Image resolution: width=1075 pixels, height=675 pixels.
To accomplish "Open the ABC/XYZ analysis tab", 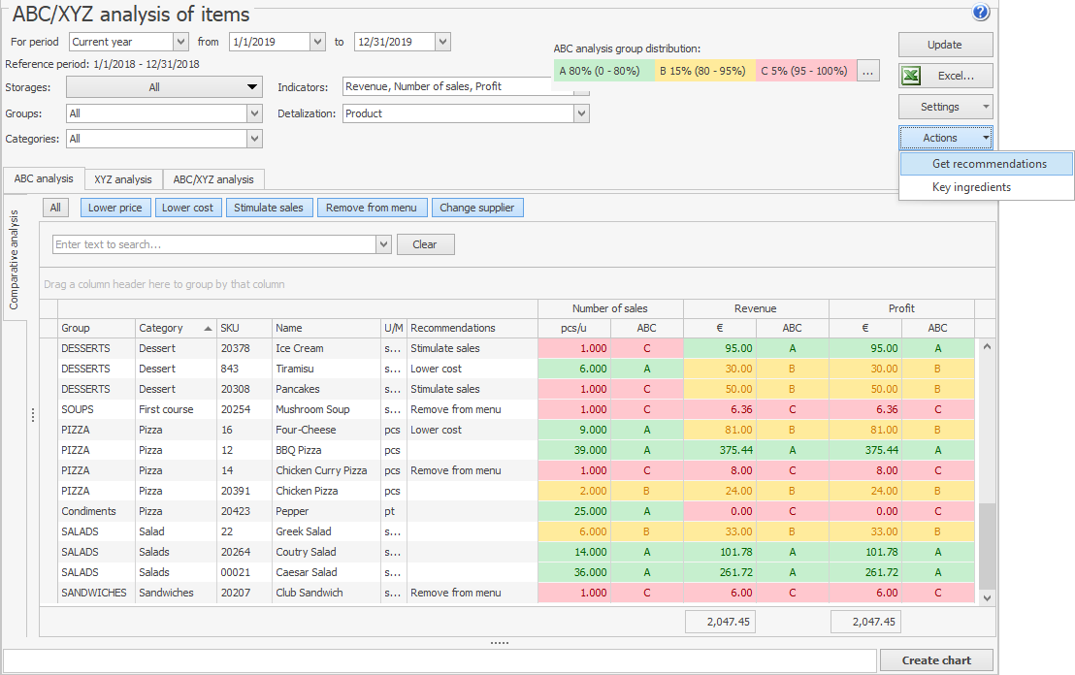I will [213, 179].
